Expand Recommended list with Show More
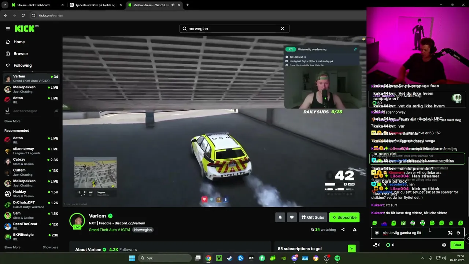Screen dimensions: 469x264 point(12,247)
